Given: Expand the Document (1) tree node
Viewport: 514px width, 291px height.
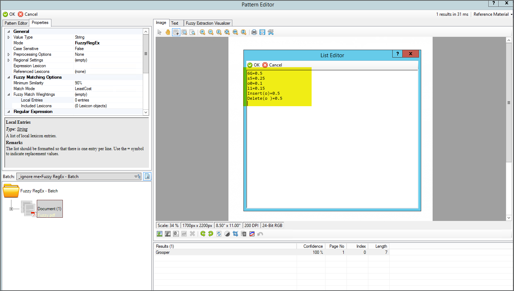Looking at the screenshot, I should click(11, 209).
